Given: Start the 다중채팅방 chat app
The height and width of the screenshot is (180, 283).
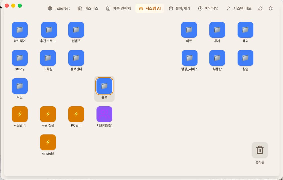Looking at the screenshot, I should pos(104,114).
